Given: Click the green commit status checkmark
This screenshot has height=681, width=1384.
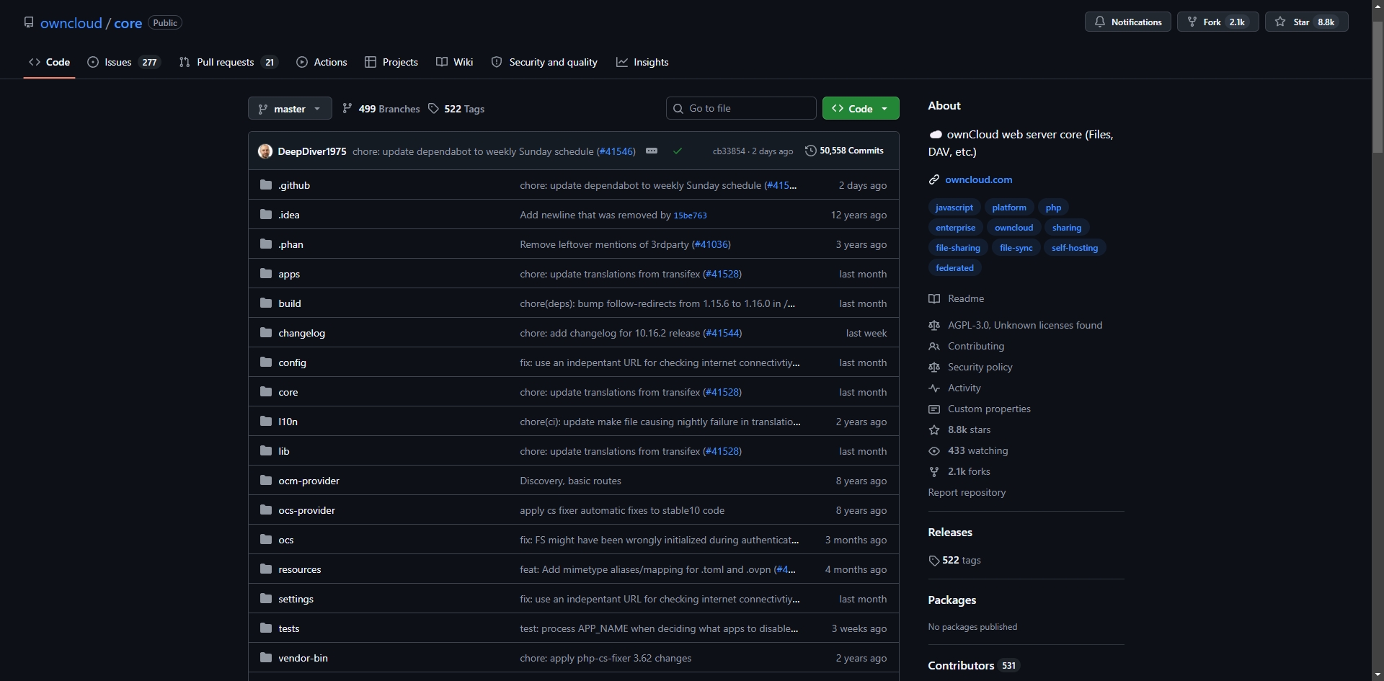Looking at the screenshot, I should tap(678, 151).
